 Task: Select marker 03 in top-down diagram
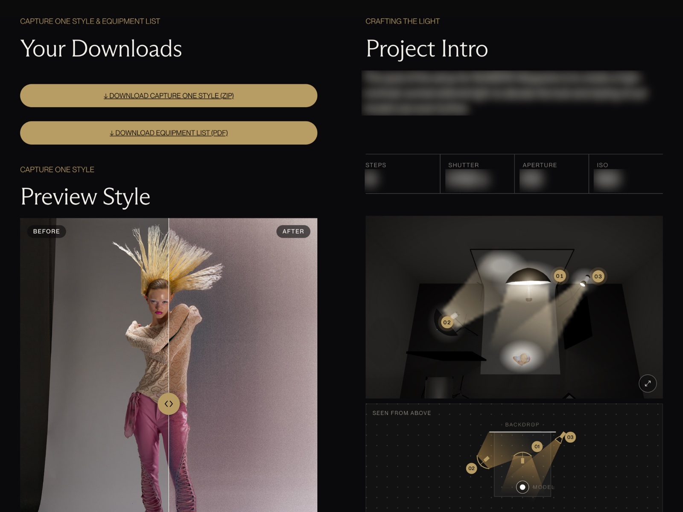point(570,437)
